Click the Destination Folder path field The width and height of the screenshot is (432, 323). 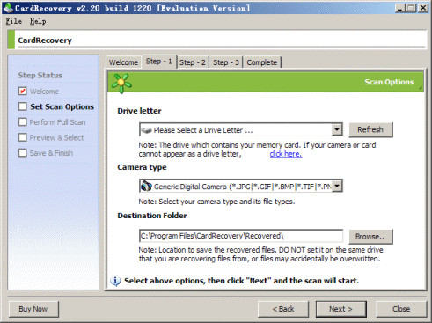click(x=241, y=236)
